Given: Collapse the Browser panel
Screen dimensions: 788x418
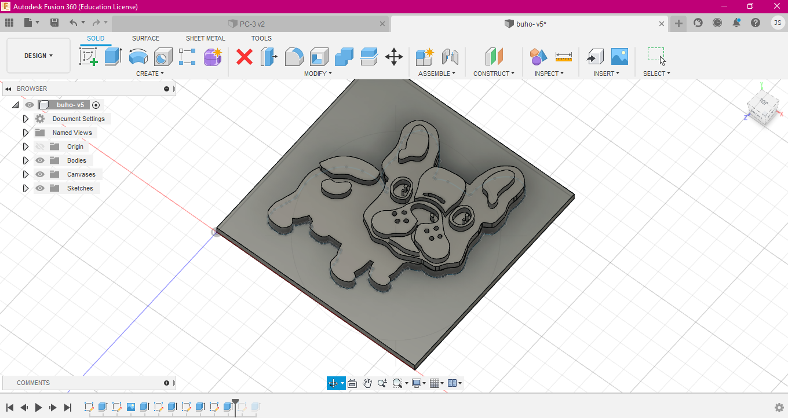Looking at the screenshot, I should [x=167, y=89].
